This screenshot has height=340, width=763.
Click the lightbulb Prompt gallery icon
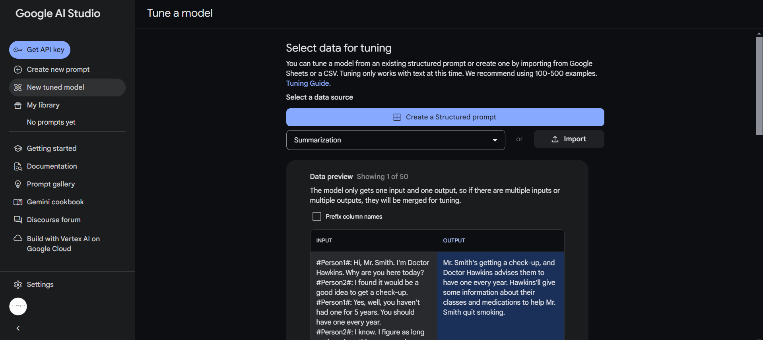[x=18, y=184]
